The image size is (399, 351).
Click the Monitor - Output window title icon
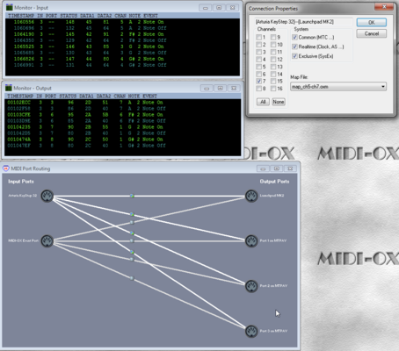point(9,88)
